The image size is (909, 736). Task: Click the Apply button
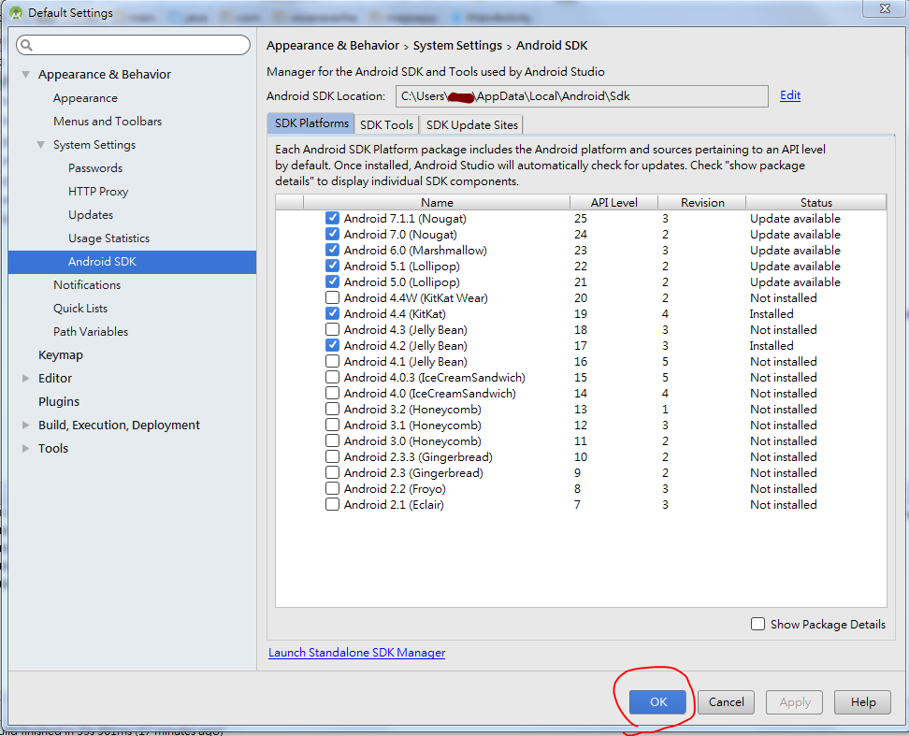(794, 701)
